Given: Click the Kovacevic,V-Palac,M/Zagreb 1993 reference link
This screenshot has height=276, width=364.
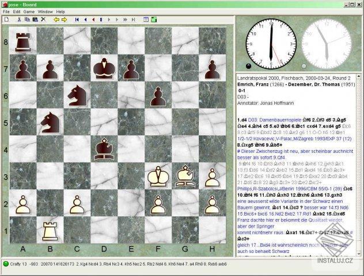Looking at the screenshot, I should (294, 139).
